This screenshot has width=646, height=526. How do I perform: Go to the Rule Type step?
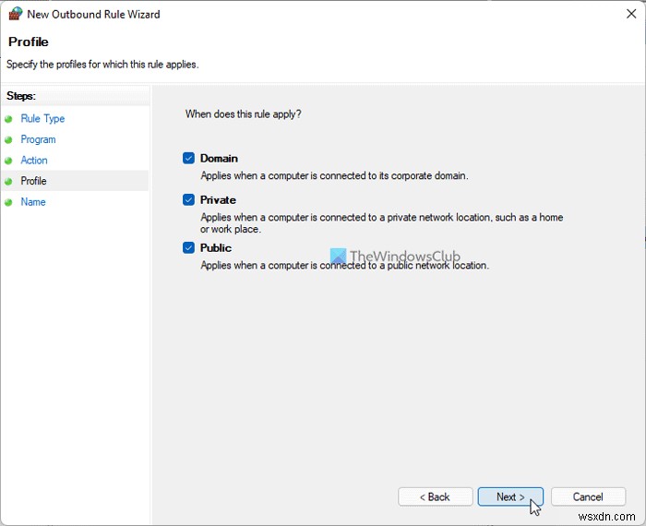[x=42, y=119]
